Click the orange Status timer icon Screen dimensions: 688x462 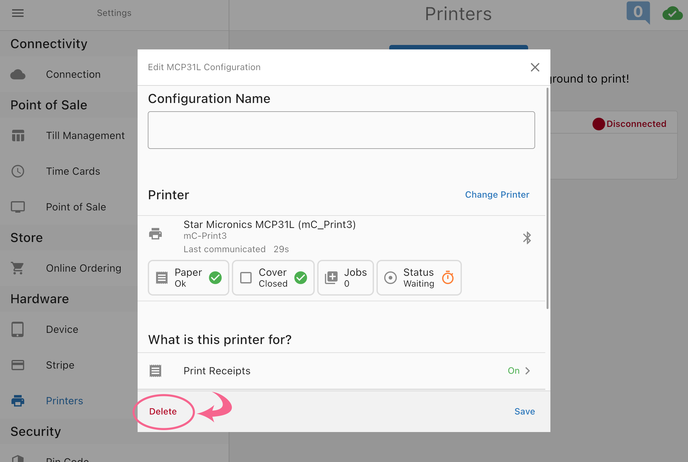point(448,278)
